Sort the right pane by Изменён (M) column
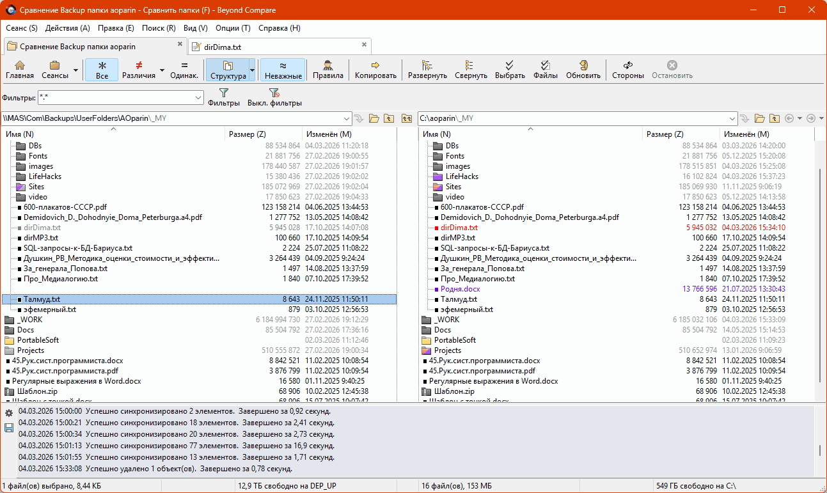Viewport: 827px width, 493px height. pos(745,134)
